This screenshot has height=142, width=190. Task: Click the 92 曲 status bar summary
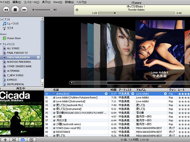tap(134, 140)
